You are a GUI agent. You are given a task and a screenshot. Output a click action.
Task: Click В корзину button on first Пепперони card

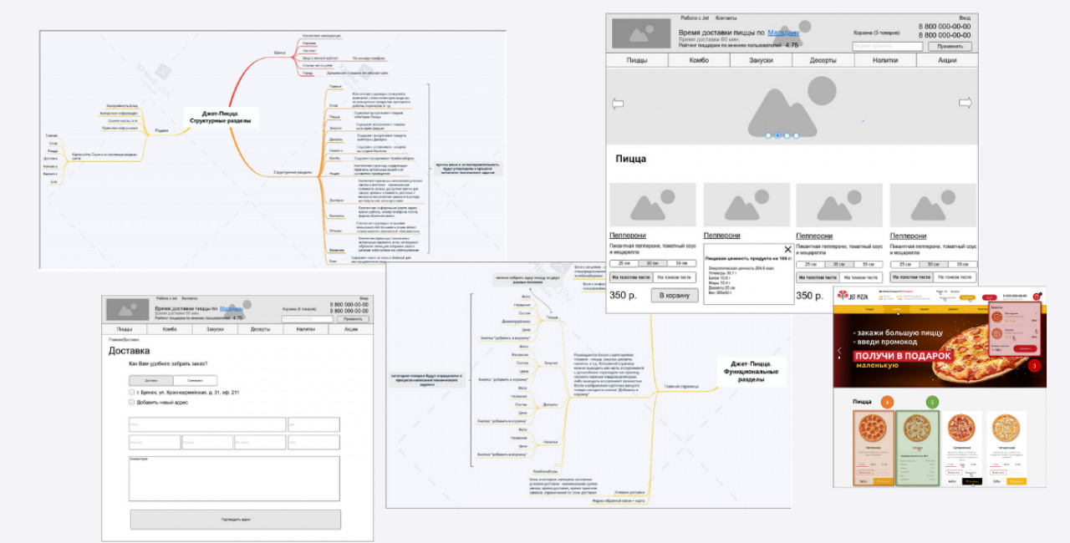pyautogui.click(x=674, y=295)
